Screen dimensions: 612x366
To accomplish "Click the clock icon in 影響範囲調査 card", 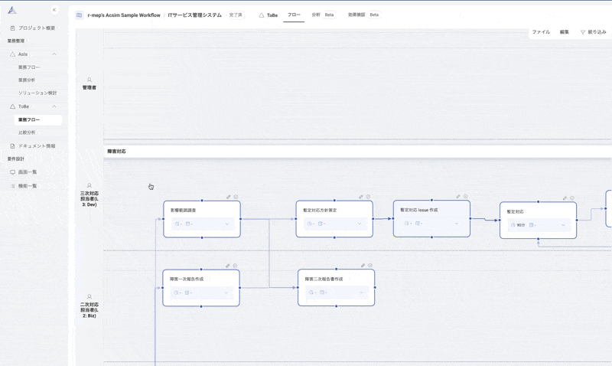I will click(177, 224).
